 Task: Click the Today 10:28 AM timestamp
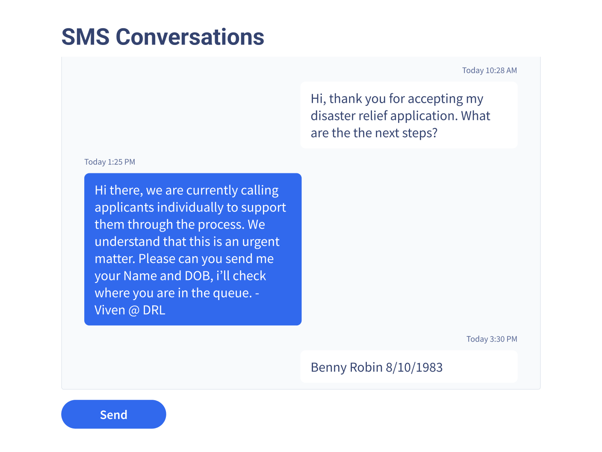(x=489, y=70)
